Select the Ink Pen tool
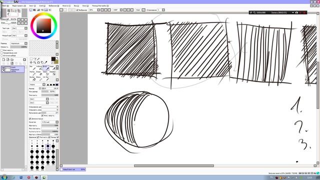The height and width of the screenshot is (180, 320). [45, 78]
